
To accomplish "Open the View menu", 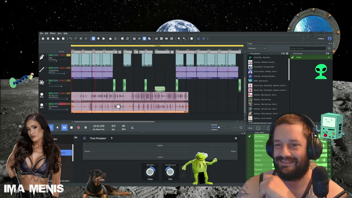I will (x=59, y=33).
